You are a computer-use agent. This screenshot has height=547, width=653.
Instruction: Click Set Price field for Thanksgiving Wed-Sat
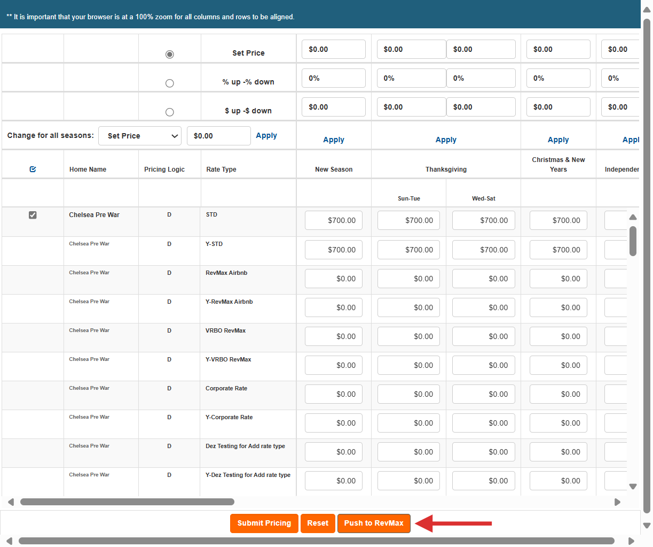pos(481,49)
